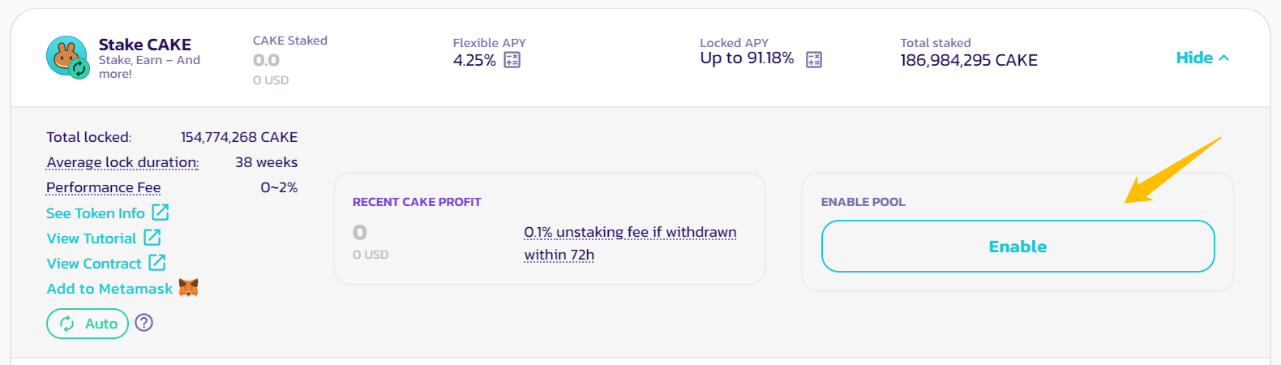Click external link icon beside View Contract
The height and width of the screenshot is (365, 1281).
(157, 263)
